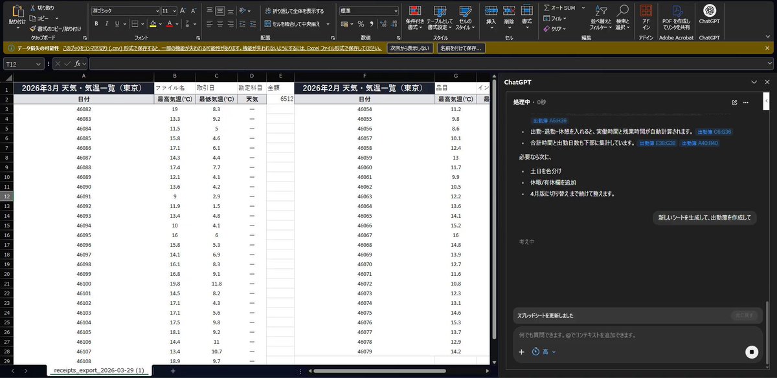The height and width of the screenshot is (378, 777).
Task: Toggle italic formatting (I)
Action: click(x=107, y=24)
